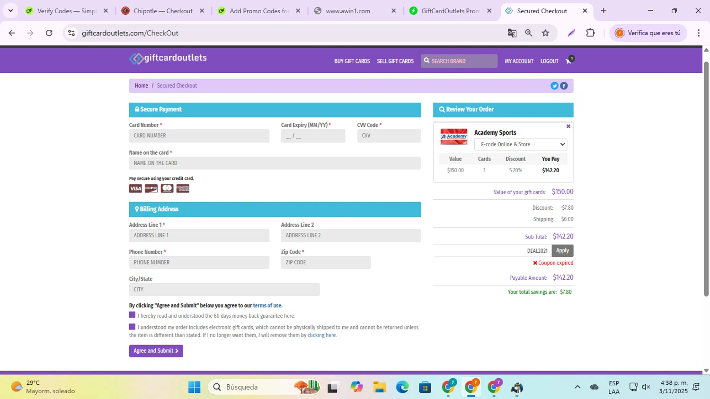710x399 pixels.
Task: Click the giftcardoutlets logo
Action: click(168, 58)
